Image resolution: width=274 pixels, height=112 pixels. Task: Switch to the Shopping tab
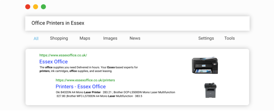coord(59,38)
